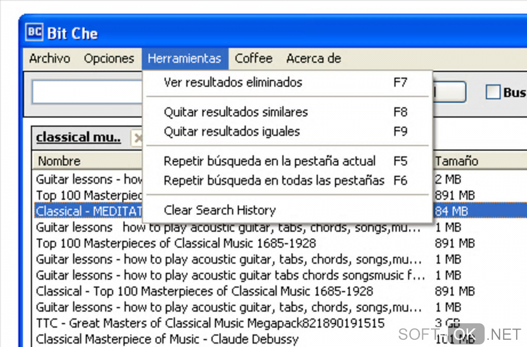The height and width of the screenshot is (347, 527).
Task: Tick the 'Bus' checkbox beside the search field
Action: [x=493, y=92]
